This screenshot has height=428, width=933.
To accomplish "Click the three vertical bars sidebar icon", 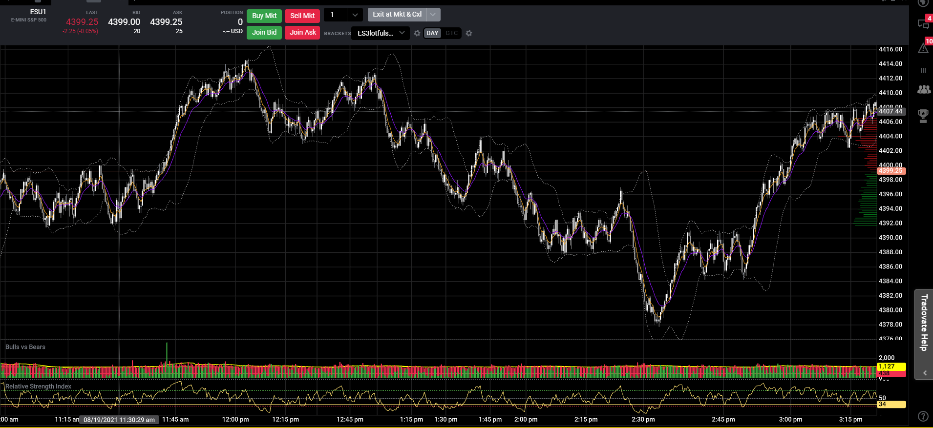I will pyautogui.click(x=923, y=70).
